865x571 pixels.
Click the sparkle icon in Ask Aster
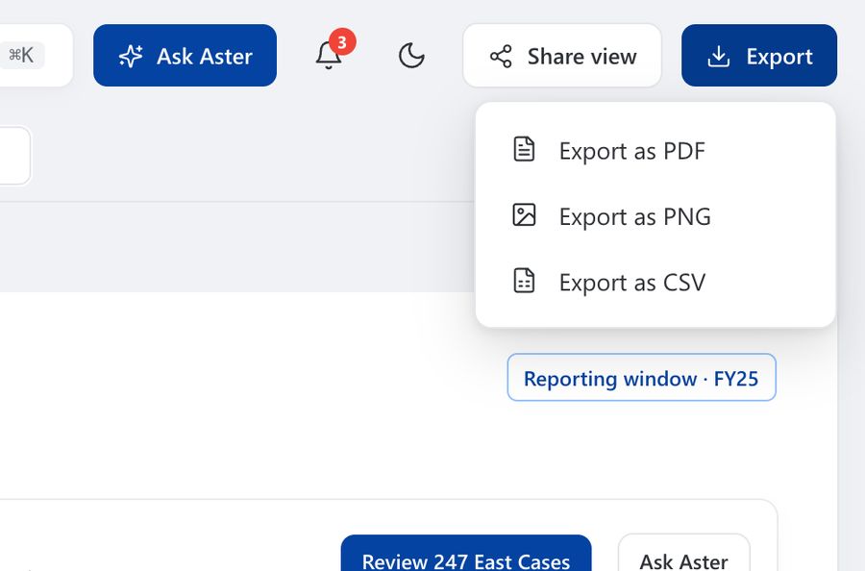click(131, 57)
